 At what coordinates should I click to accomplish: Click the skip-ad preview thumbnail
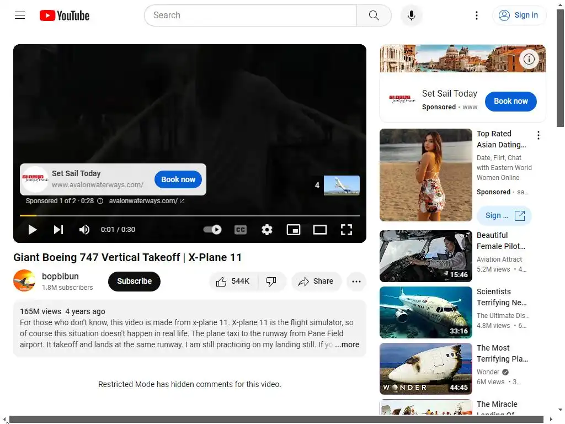click(342, 185)
